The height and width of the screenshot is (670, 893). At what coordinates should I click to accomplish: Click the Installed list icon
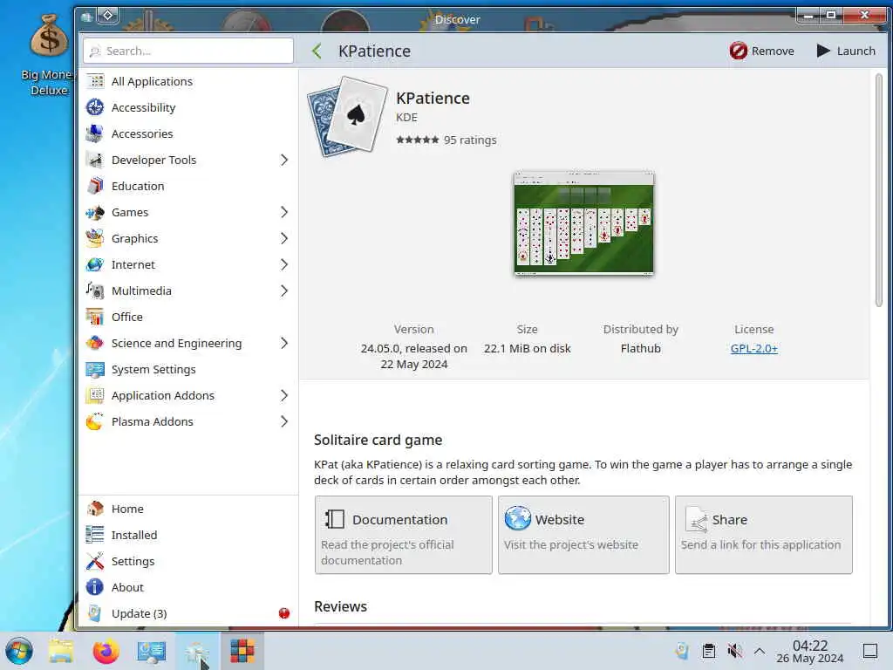tap(95, 535)
